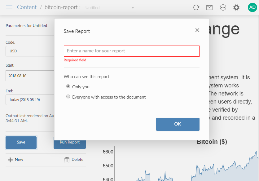
Task: Click the Run Report button
Action: pos(70,143)
